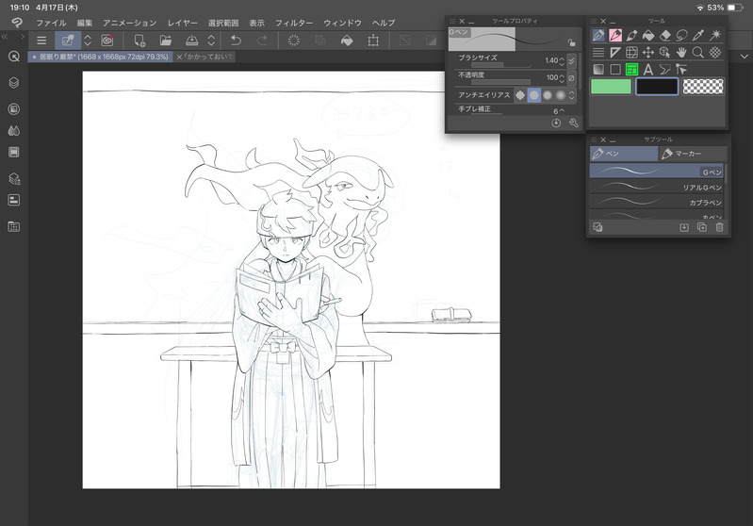This screenshot has height=526, width=753.
Task: Select カブラペン sub tool
Action: [657, 202]
